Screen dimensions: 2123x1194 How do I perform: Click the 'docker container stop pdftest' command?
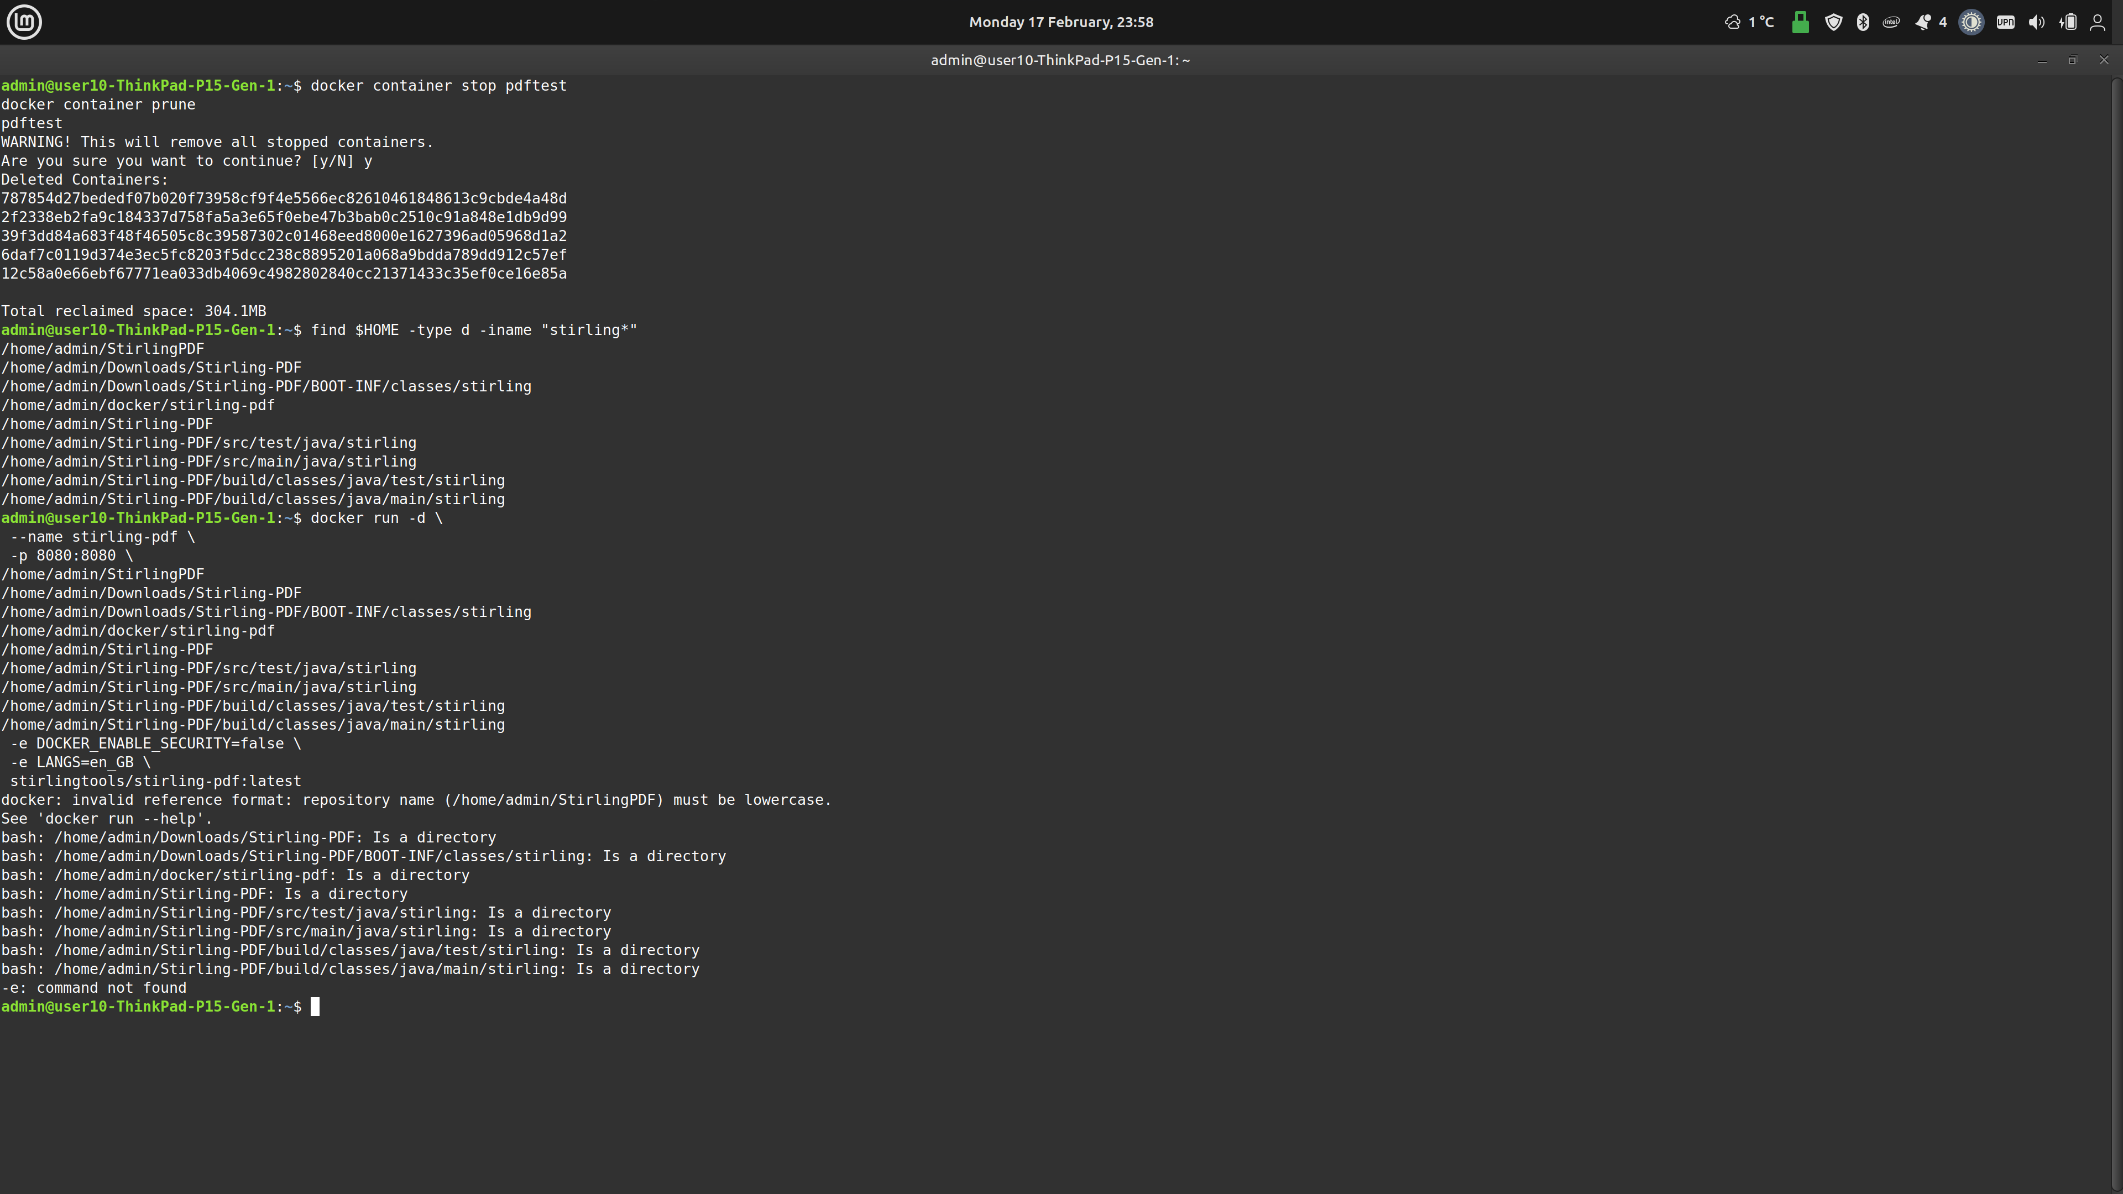tap(438, 86)
